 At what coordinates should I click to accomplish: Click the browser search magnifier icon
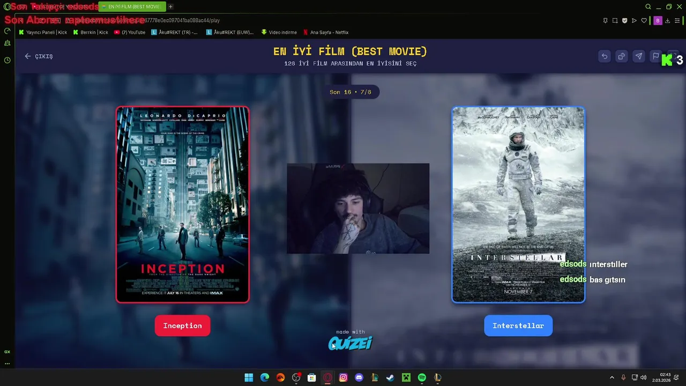[648, 6]
